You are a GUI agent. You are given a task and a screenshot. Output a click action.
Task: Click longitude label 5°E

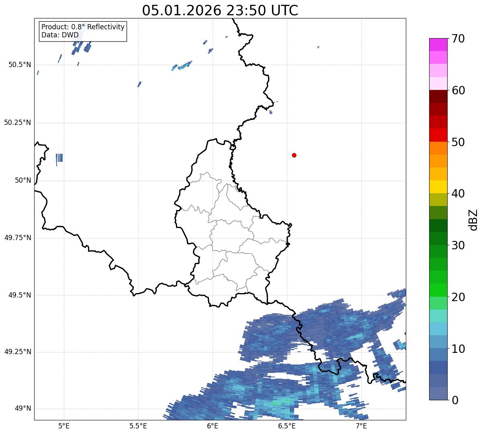tap(64, 426)
